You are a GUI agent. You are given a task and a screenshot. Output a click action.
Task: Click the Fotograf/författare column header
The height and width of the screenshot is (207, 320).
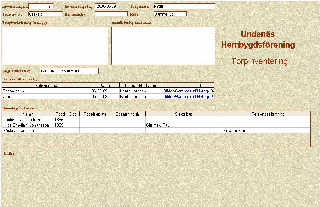(141, 85)
